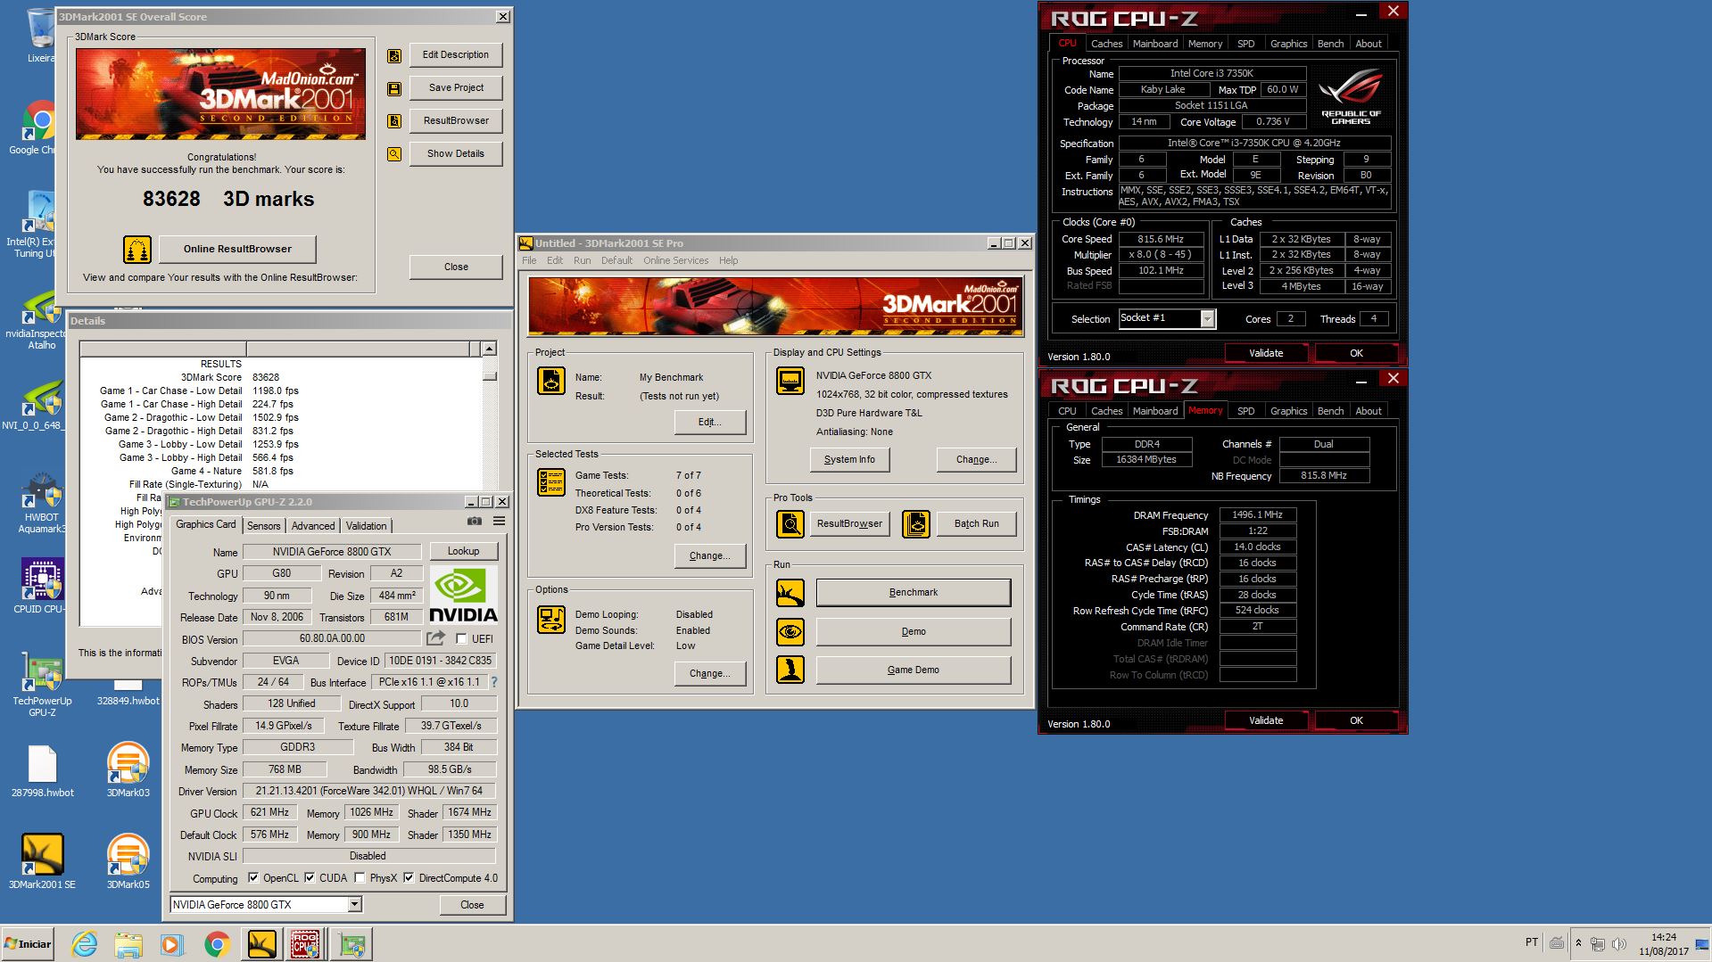Click the Game Demo icon
The width and height of the screenshot is (1712, 962).
(x=790, y=670)
